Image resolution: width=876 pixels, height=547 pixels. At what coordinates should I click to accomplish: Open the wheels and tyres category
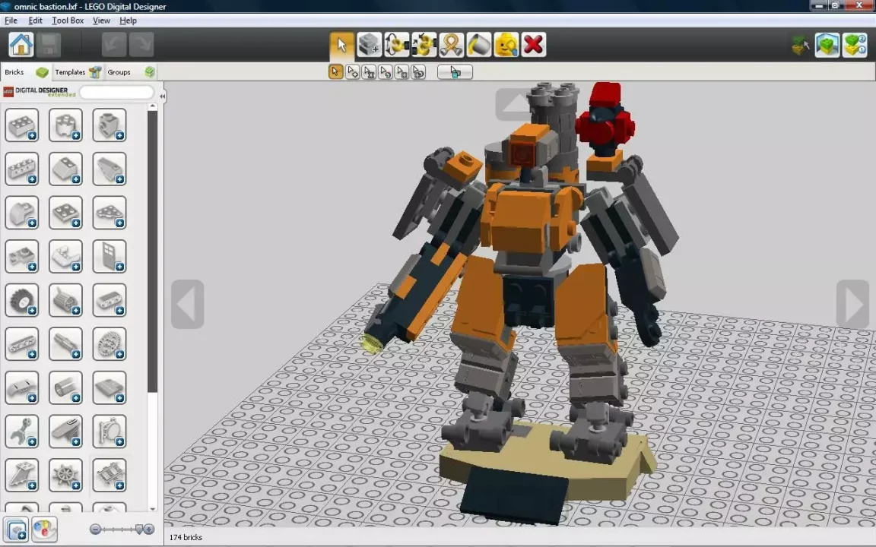[x=22, y=300]
